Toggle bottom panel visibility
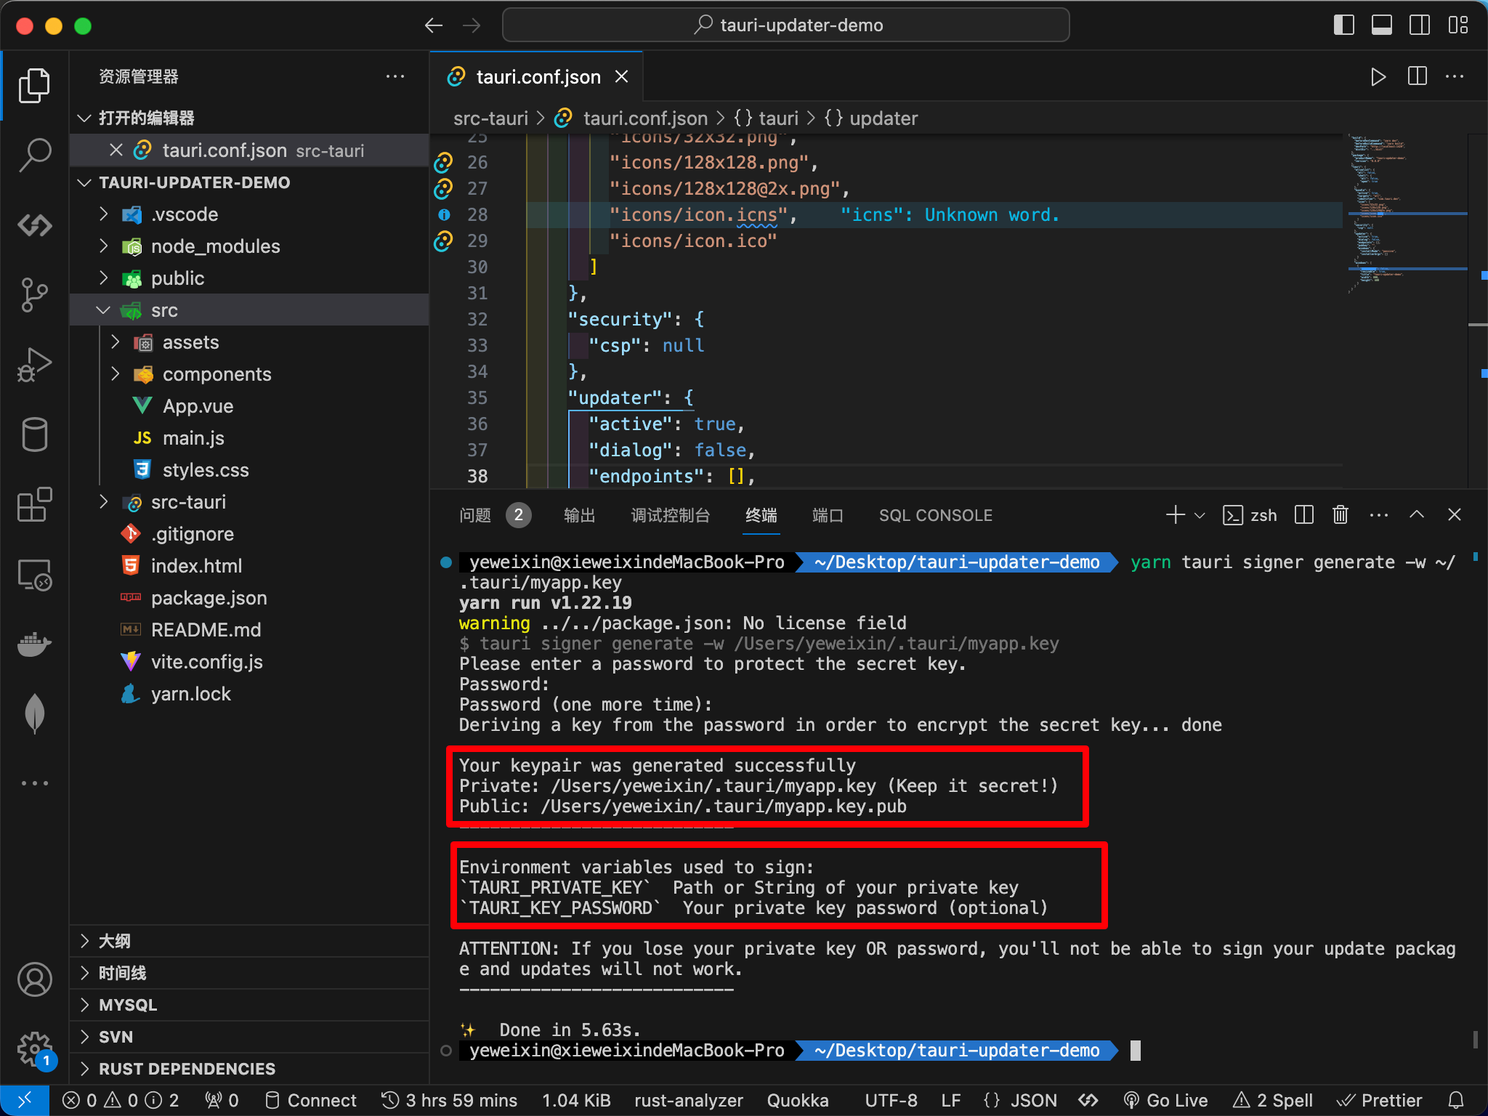Viewport: 1488px width, 1116px height. tap(1382, 25)
